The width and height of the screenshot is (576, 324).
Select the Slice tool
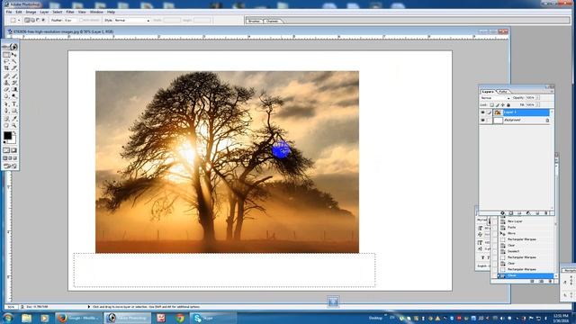pos(14,68)
